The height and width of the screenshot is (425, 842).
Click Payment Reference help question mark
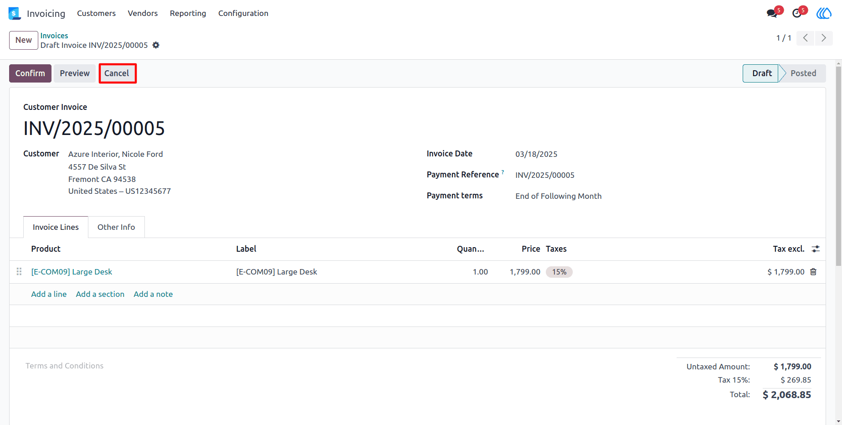[x=503, y=172]
